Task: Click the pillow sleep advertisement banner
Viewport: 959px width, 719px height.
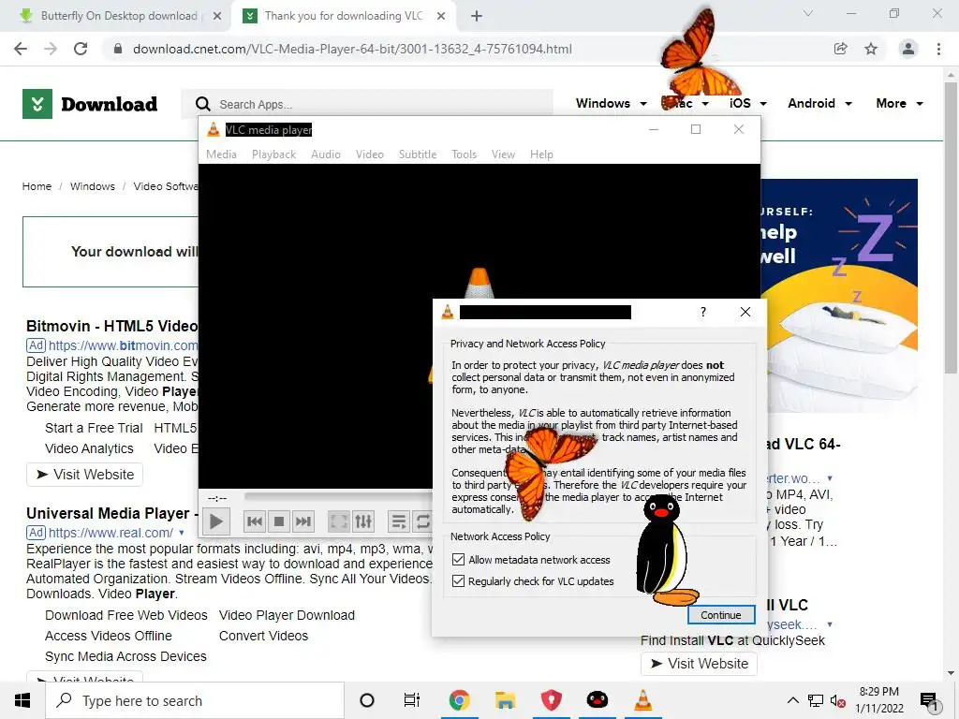Action: point(839,297)
